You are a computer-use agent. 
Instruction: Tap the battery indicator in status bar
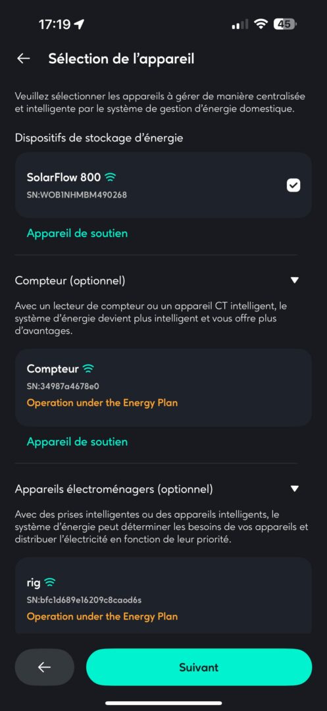pos(285,24)
